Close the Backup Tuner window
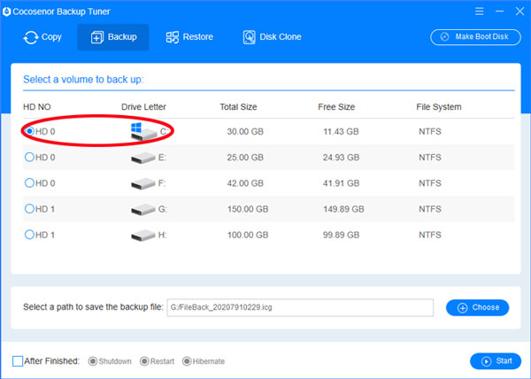 click(x=519, y=12)
